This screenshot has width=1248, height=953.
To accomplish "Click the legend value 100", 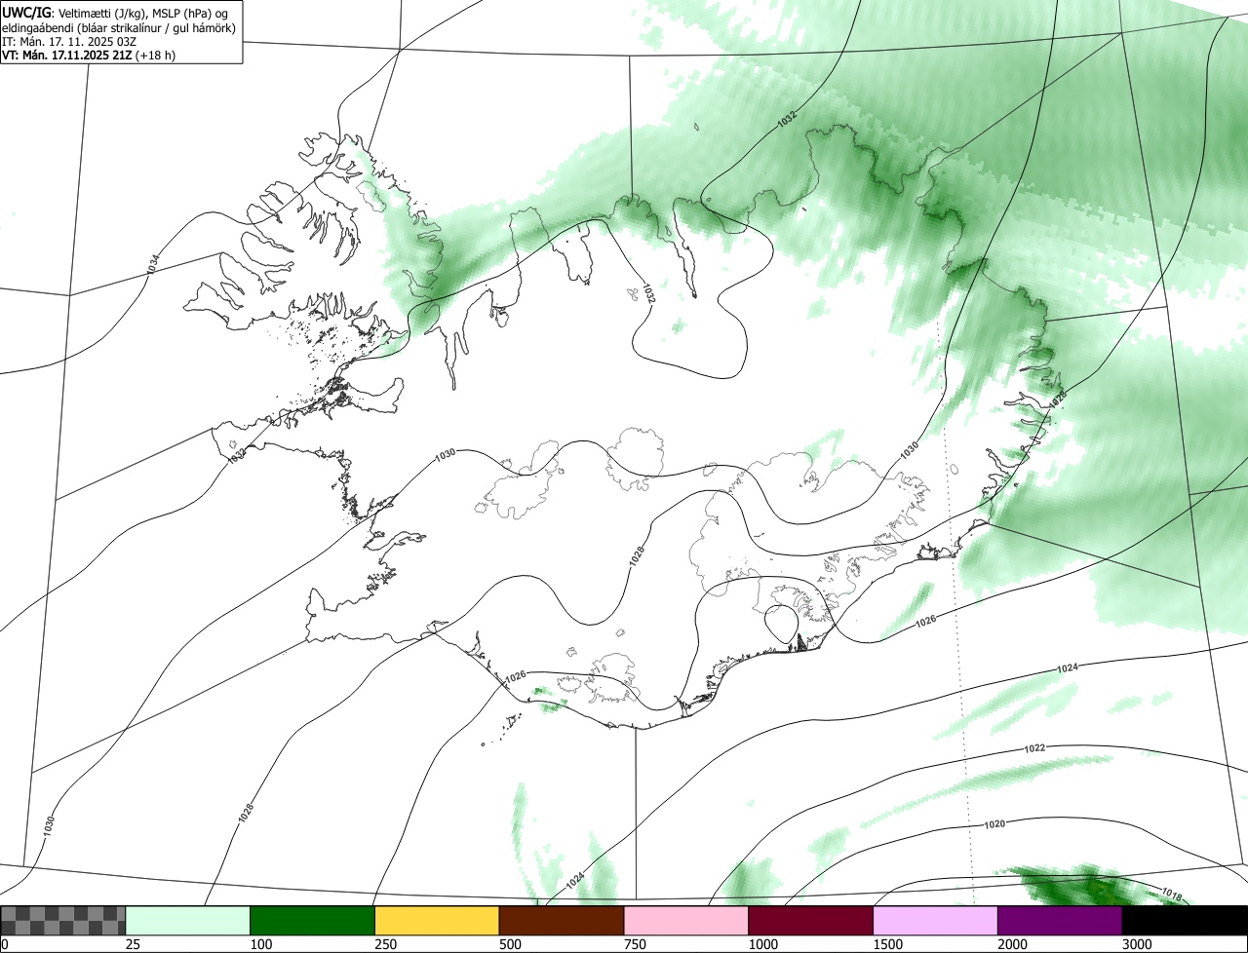I will (260, 944).
